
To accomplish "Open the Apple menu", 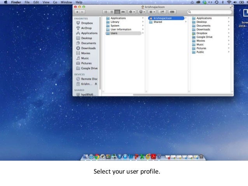I will click(x=6, y=2).
